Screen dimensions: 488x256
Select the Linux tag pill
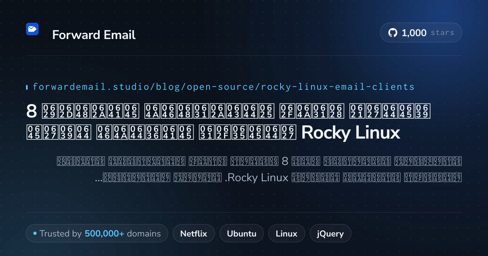[x=286, y=234]
